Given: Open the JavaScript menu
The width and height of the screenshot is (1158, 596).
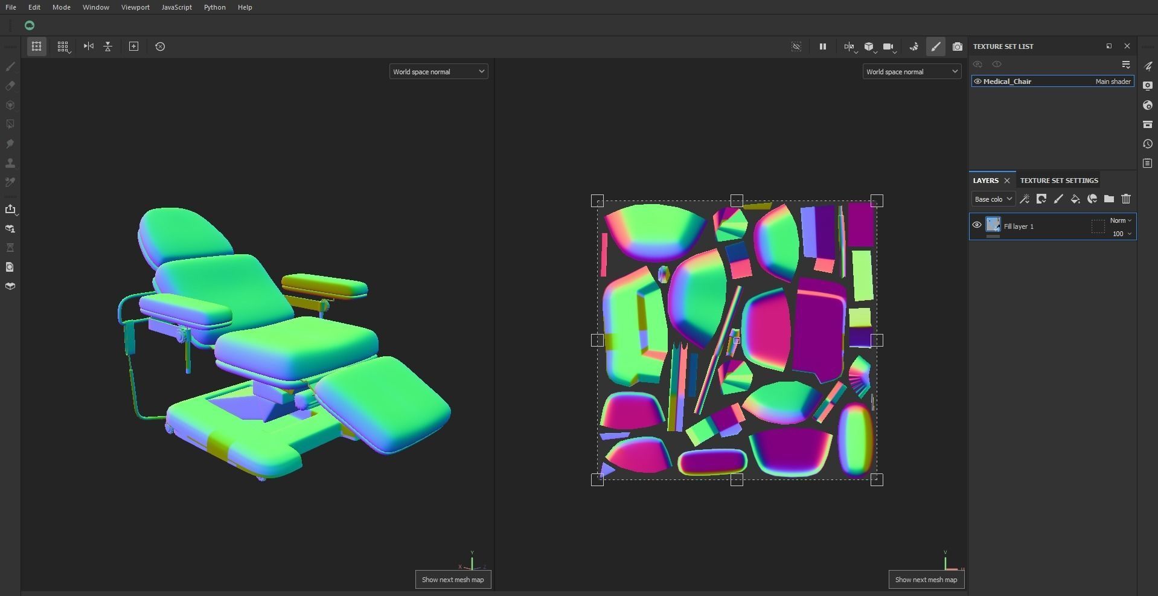Looking at the screenshot, I should pyautogui.click(x=177, y=7).
